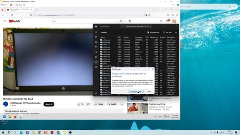Open Ppap has bsod video thumbnail

point(137,108)
